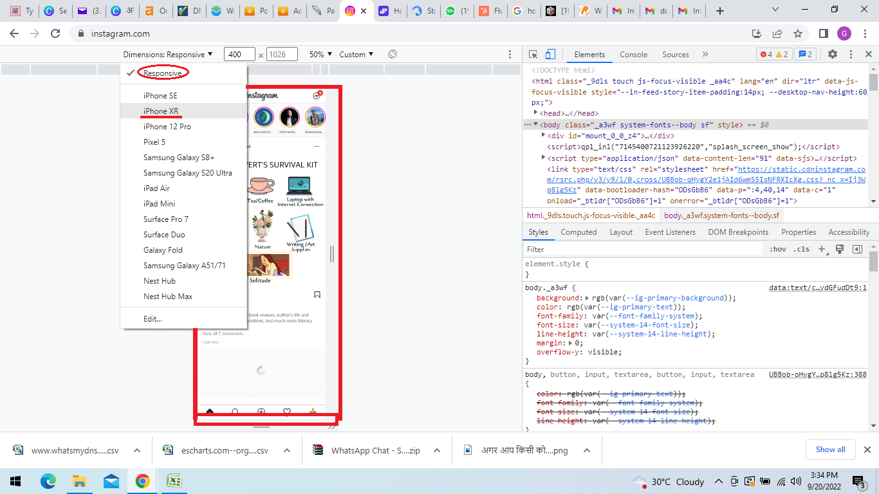The width and height of the screenshot is (879, 494).
Task: Click the share page icon in Chrome
Action: tap(777, 33)
